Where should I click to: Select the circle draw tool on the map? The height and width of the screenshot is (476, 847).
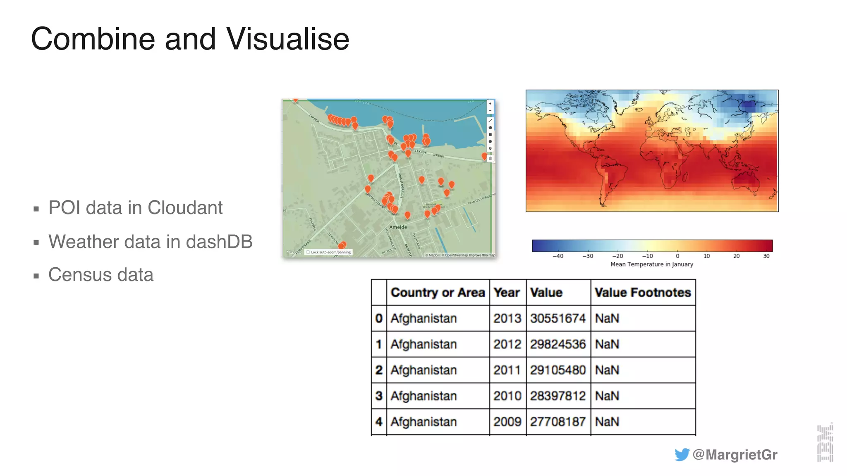(490, 141)
